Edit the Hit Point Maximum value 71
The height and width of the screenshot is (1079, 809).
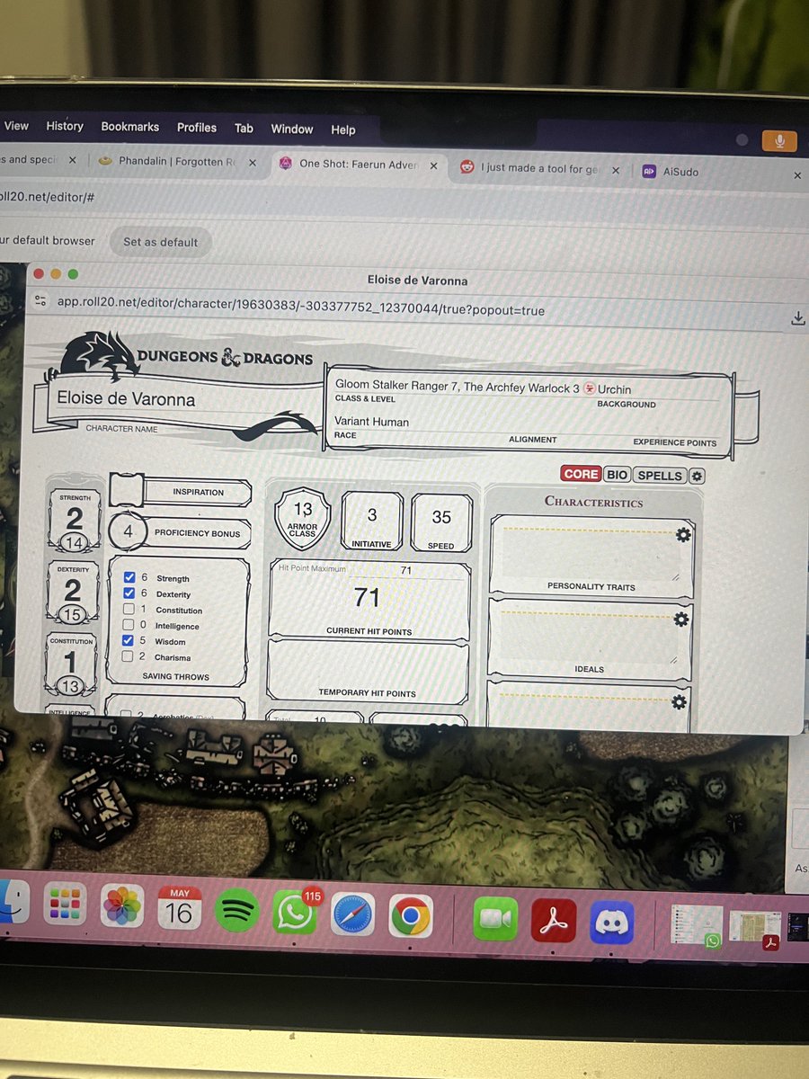coord(406,570)
